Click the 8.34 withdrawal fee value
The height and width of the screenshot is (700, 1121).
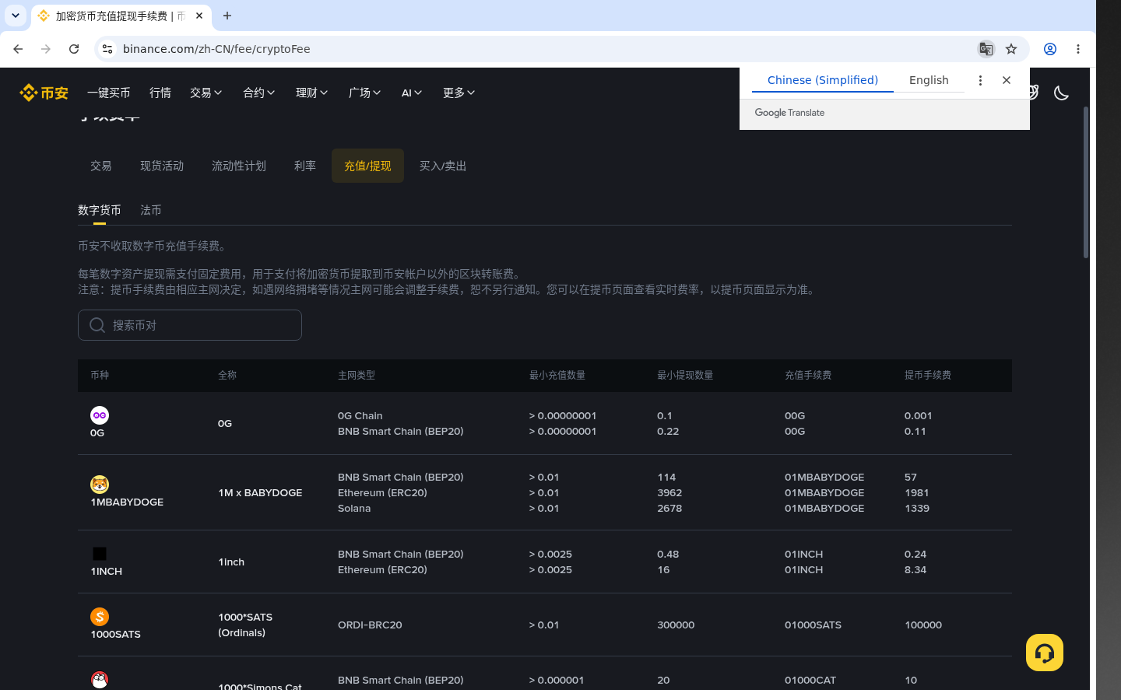(915, 569)
